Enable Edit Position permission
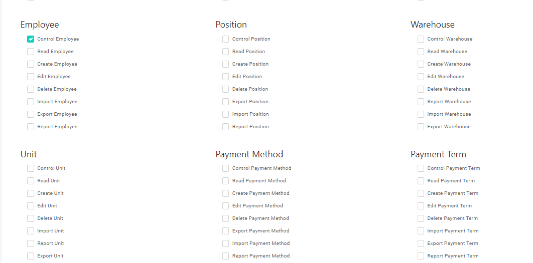Viewport: 533px width, 263px height. 226,77
